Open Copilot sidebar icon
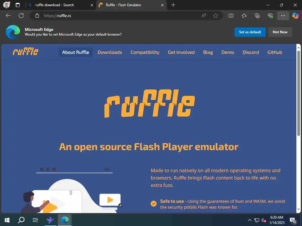The image size is (302, 226). pos(295,16)
